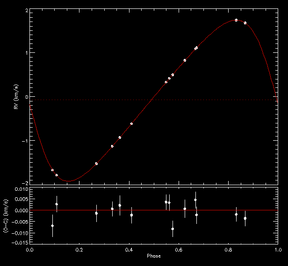288x266 pixels.
Task: Click the 1.0 tick label on Phase axis
Action: point(277,250)
